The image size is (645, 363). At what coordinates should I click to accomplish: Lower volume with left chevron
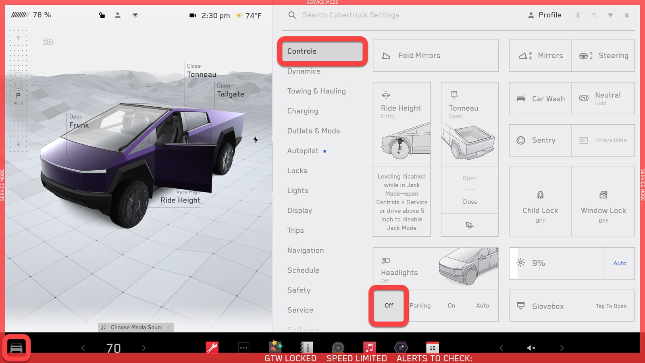[x=501, y=348]
